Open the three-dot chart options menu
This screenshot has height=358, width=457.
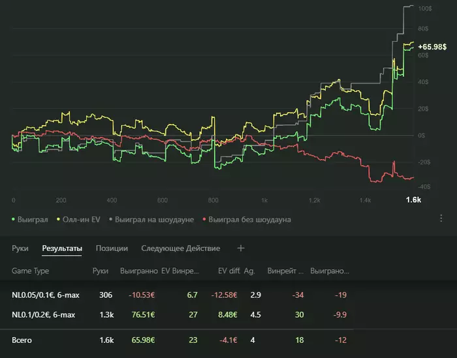coord(442,218)
